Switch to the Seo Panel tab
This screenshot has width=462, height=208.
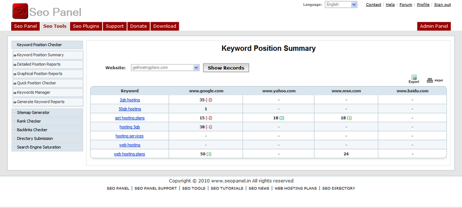pyautogui.click(x=25, y=26)
